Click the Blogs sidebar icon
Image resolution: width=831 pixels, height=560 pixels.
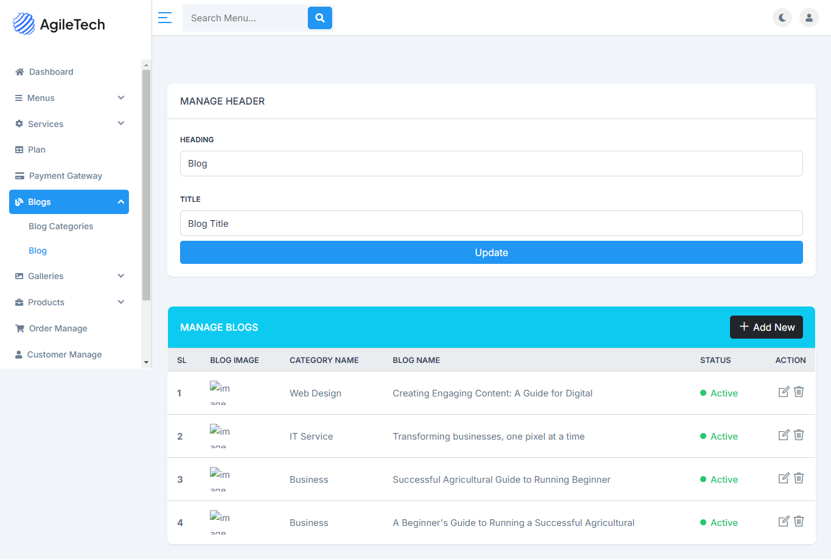pos(19,202)
